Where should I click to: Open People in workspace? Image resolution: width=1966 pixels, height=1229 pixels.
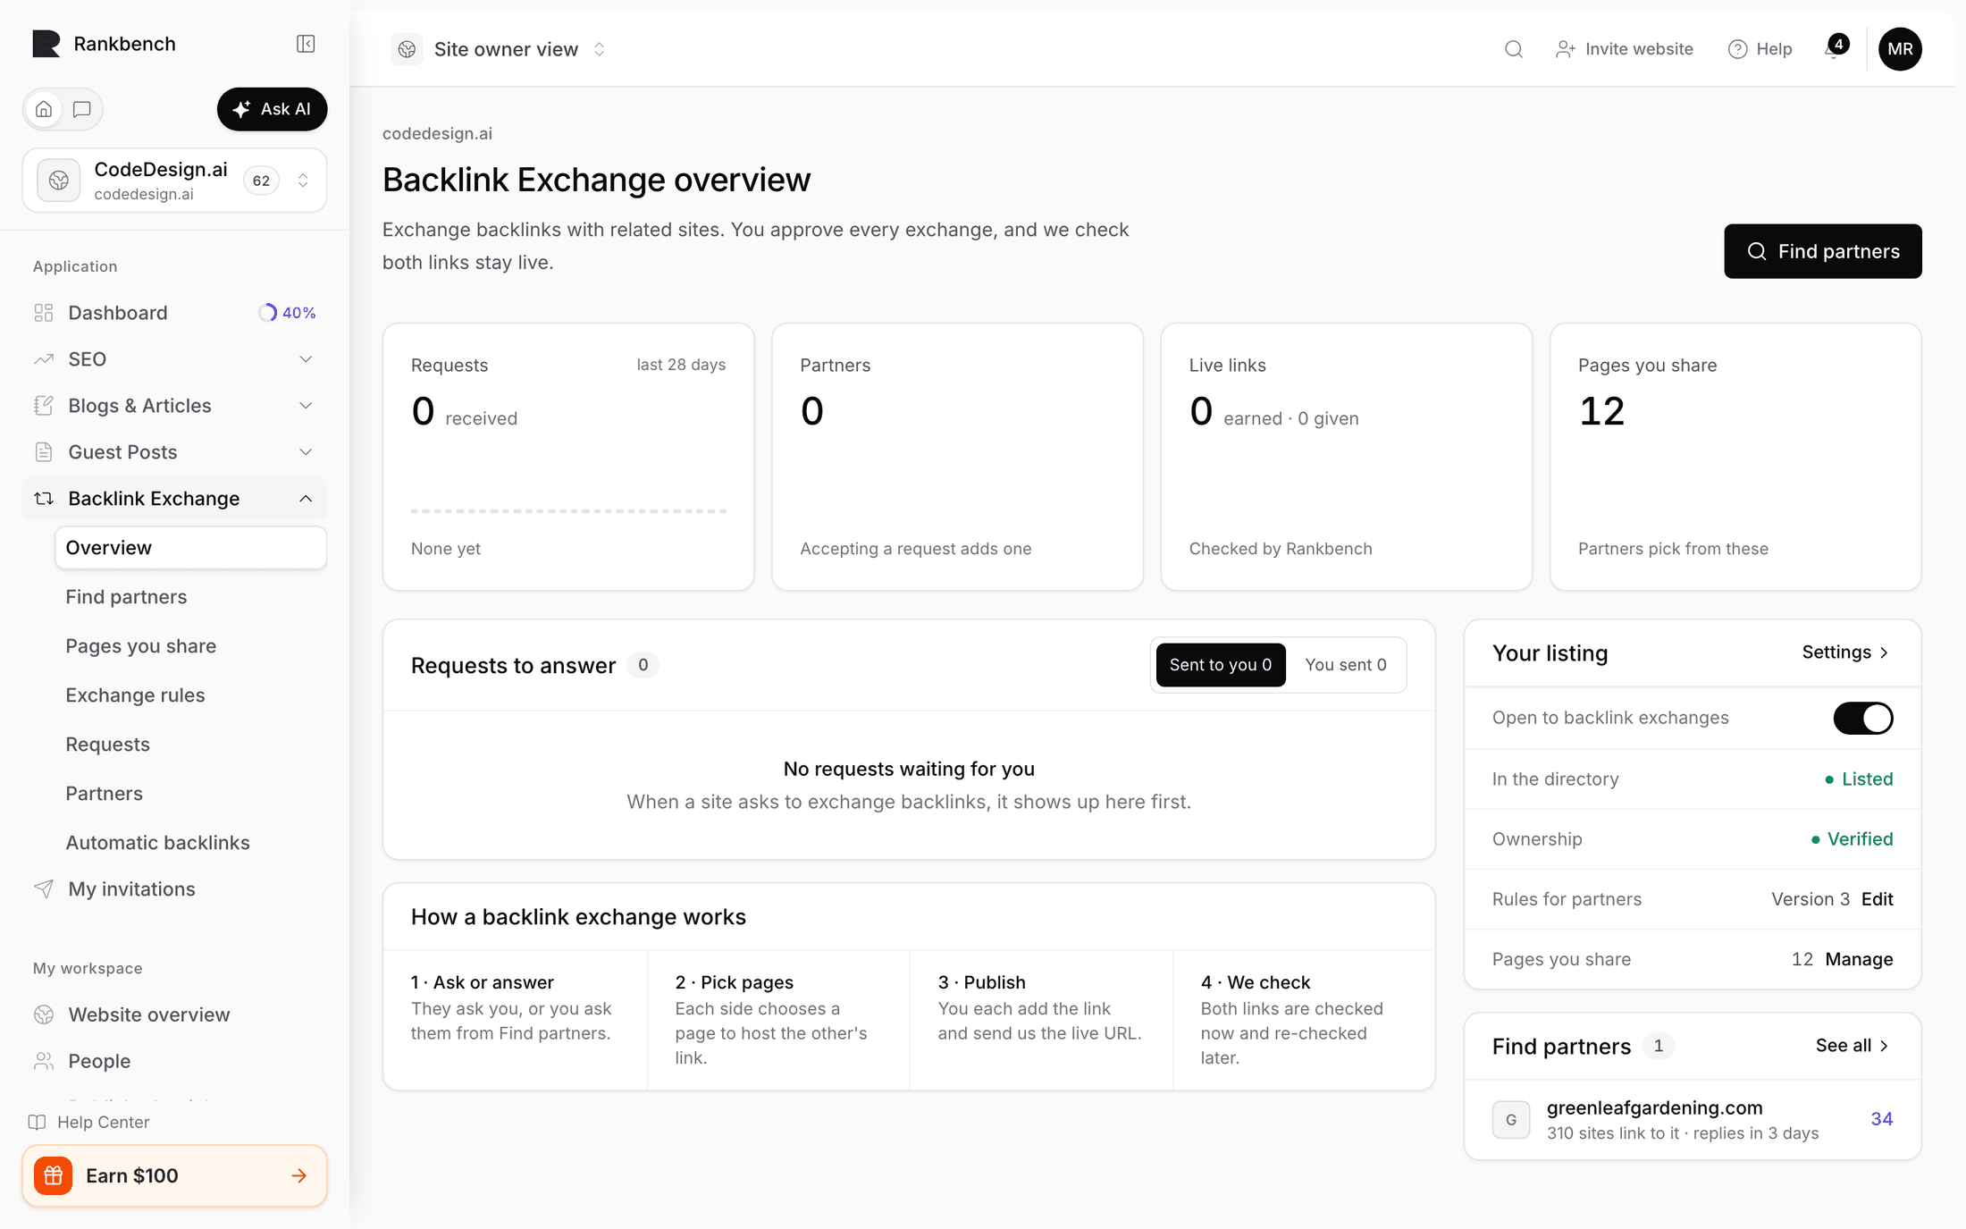175,1062
